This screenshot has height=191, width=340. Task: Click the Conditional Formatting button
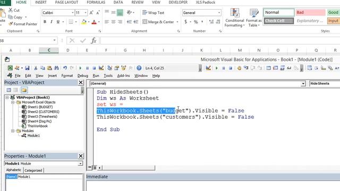234,18
